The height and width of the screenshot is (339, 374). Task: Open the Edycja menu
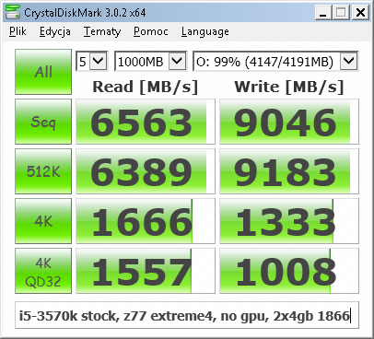(55, 31)
